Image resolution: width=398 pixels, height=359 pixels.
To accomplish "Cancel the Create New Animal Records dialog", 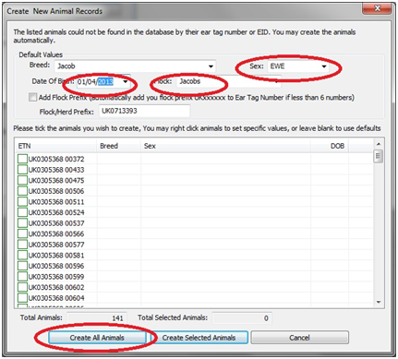I will [299, 338].
